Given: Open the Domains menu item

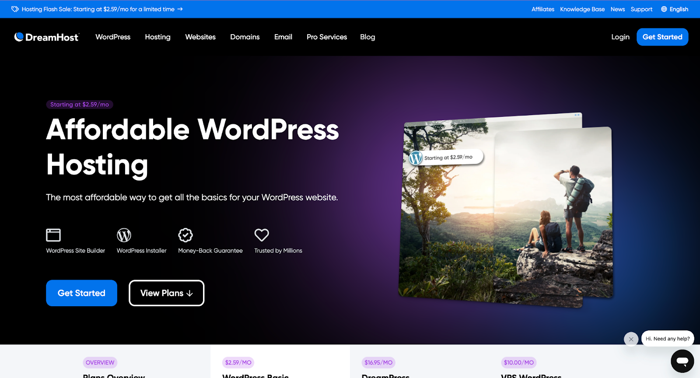Looking at the screenshot, I should [x=245, y=37].
